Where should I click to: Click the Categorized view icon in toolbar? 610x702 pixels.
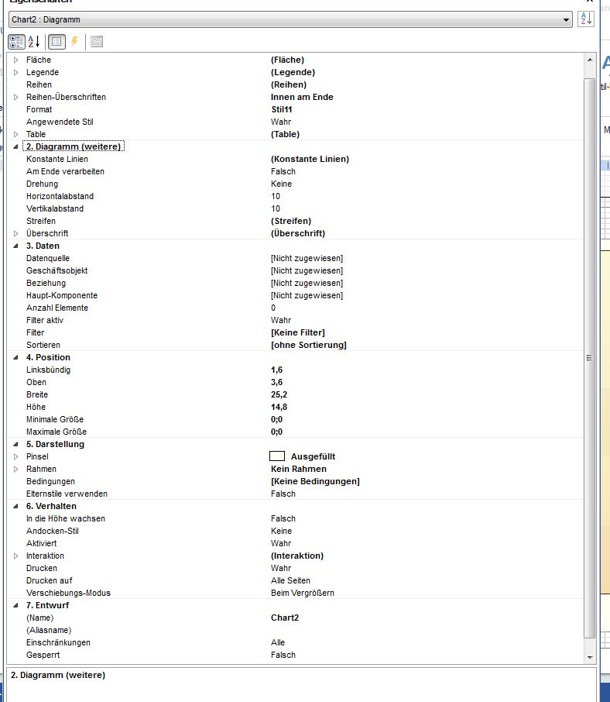[x=16, y=42]
